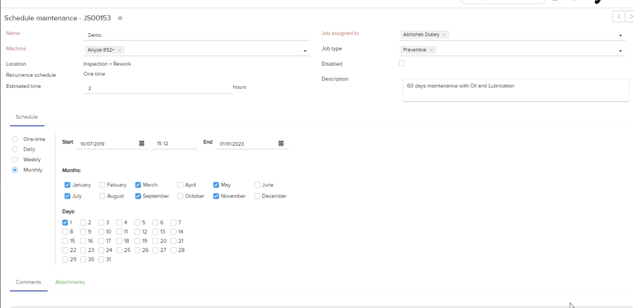Uncheck day 1 checkbox

tap(65, 223)
